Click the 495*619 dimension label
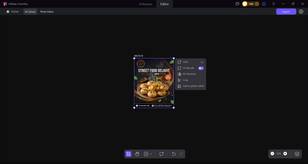Viewport: 308px width, 164px height. coord(139,56)
